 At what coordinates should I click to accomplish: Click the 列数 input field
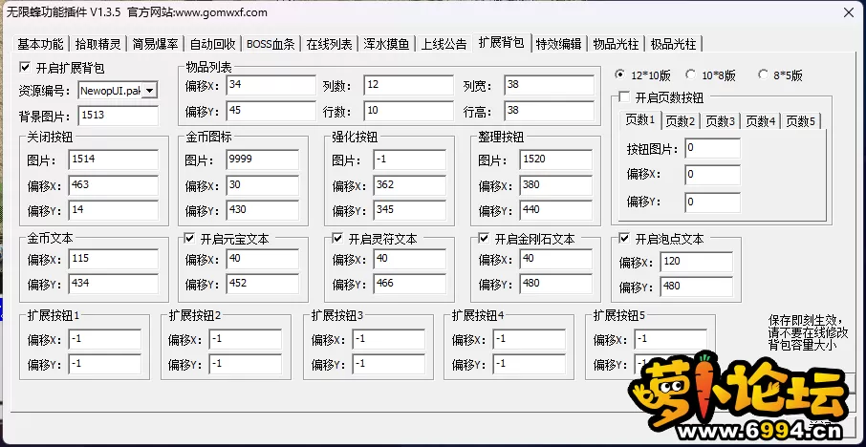pos(408,85)
